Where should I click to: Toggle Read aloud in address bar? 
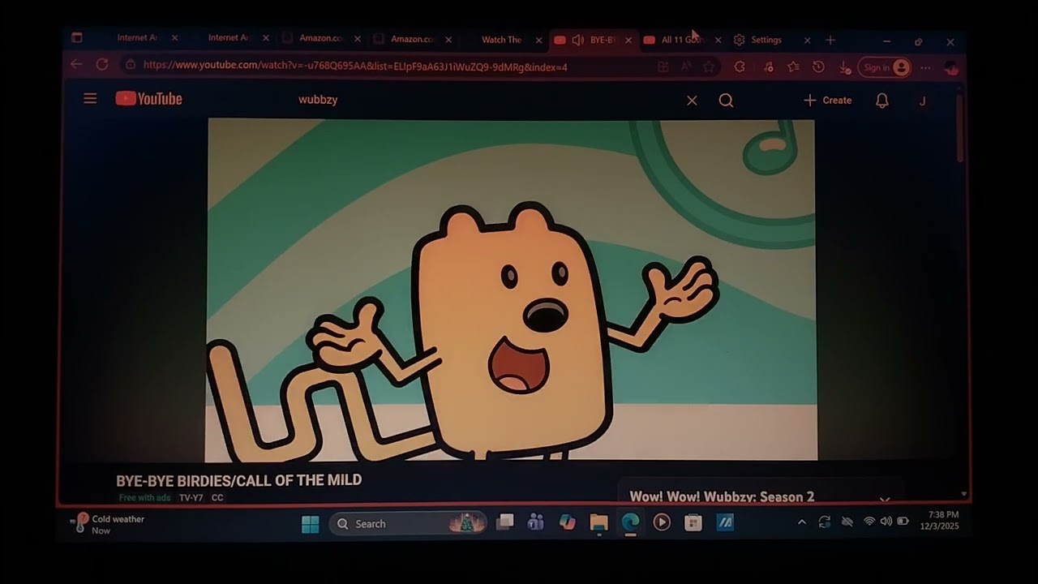686,67
